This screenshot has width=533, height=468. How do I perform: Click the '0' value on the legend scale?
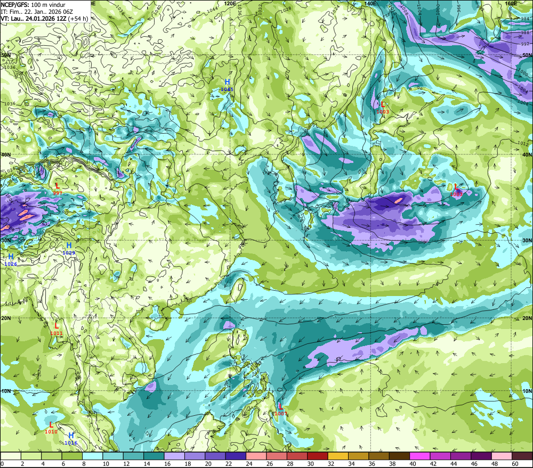click(x=2, y=464)
